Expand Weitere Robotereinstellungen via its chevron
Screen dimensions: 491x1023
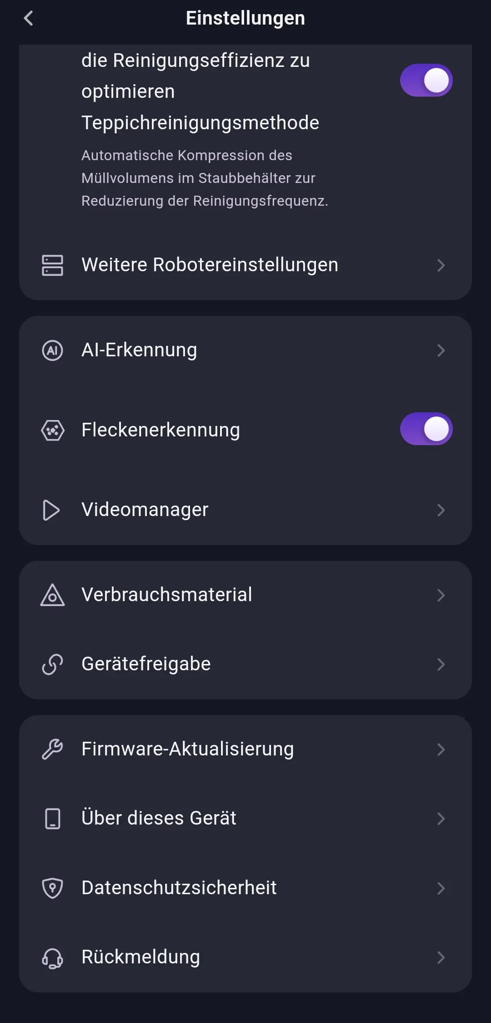click(441, 265)
